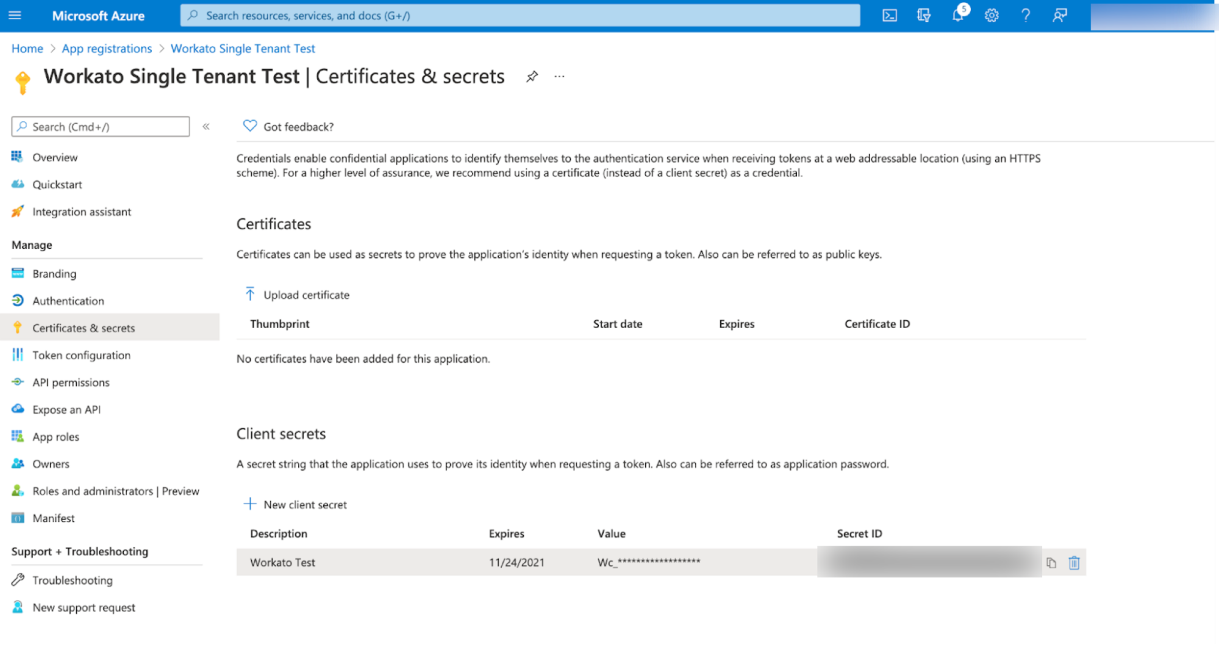The width and height of the screenshot is (1219, 645).
Task: Delete the Workato Test client secret
Action: pos(1074,562)
